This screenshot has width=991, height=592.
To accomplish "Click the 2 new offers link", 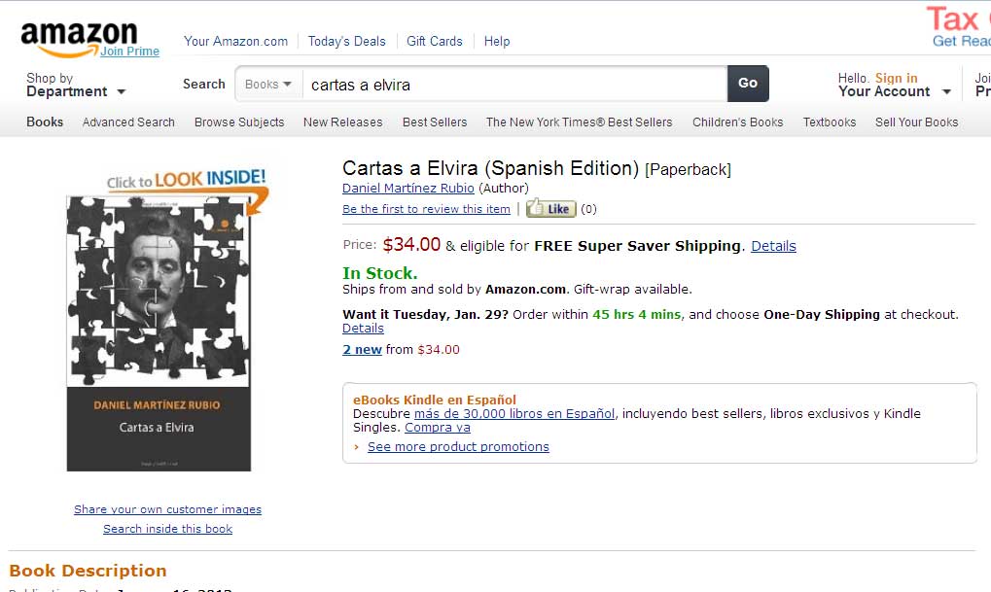I will (362, 350).
